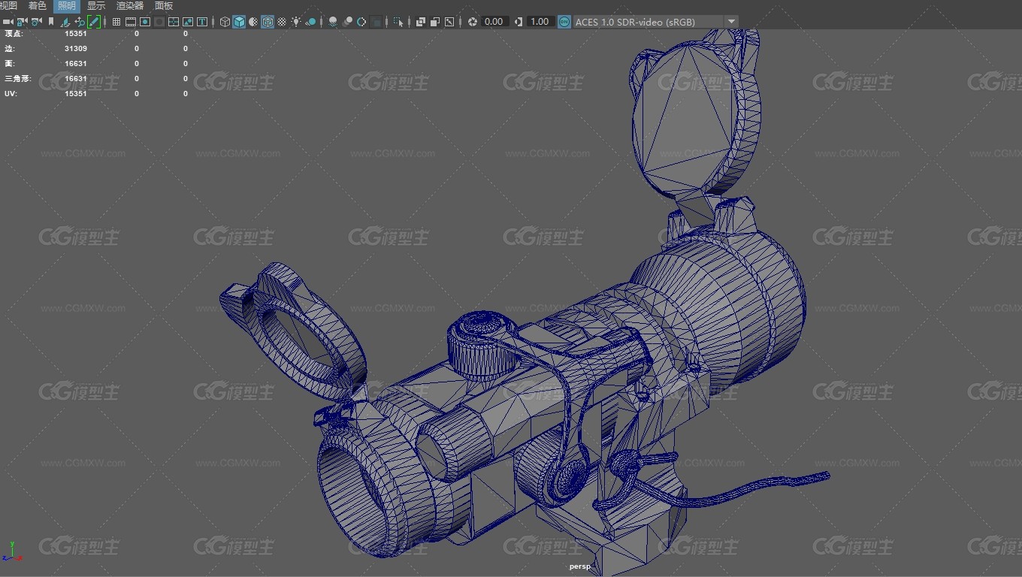
Task: Click the Isolate Select icon
Action: coord(398,22)
